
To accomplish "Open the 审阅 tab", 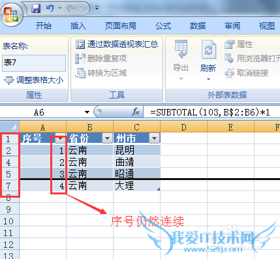I will 232,26.
